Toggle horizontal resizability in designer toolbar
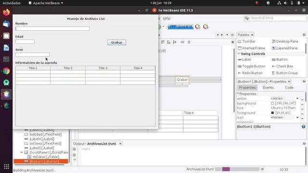Screen dimensions: 308x173 pyautogui.click(x=182, y=42)
